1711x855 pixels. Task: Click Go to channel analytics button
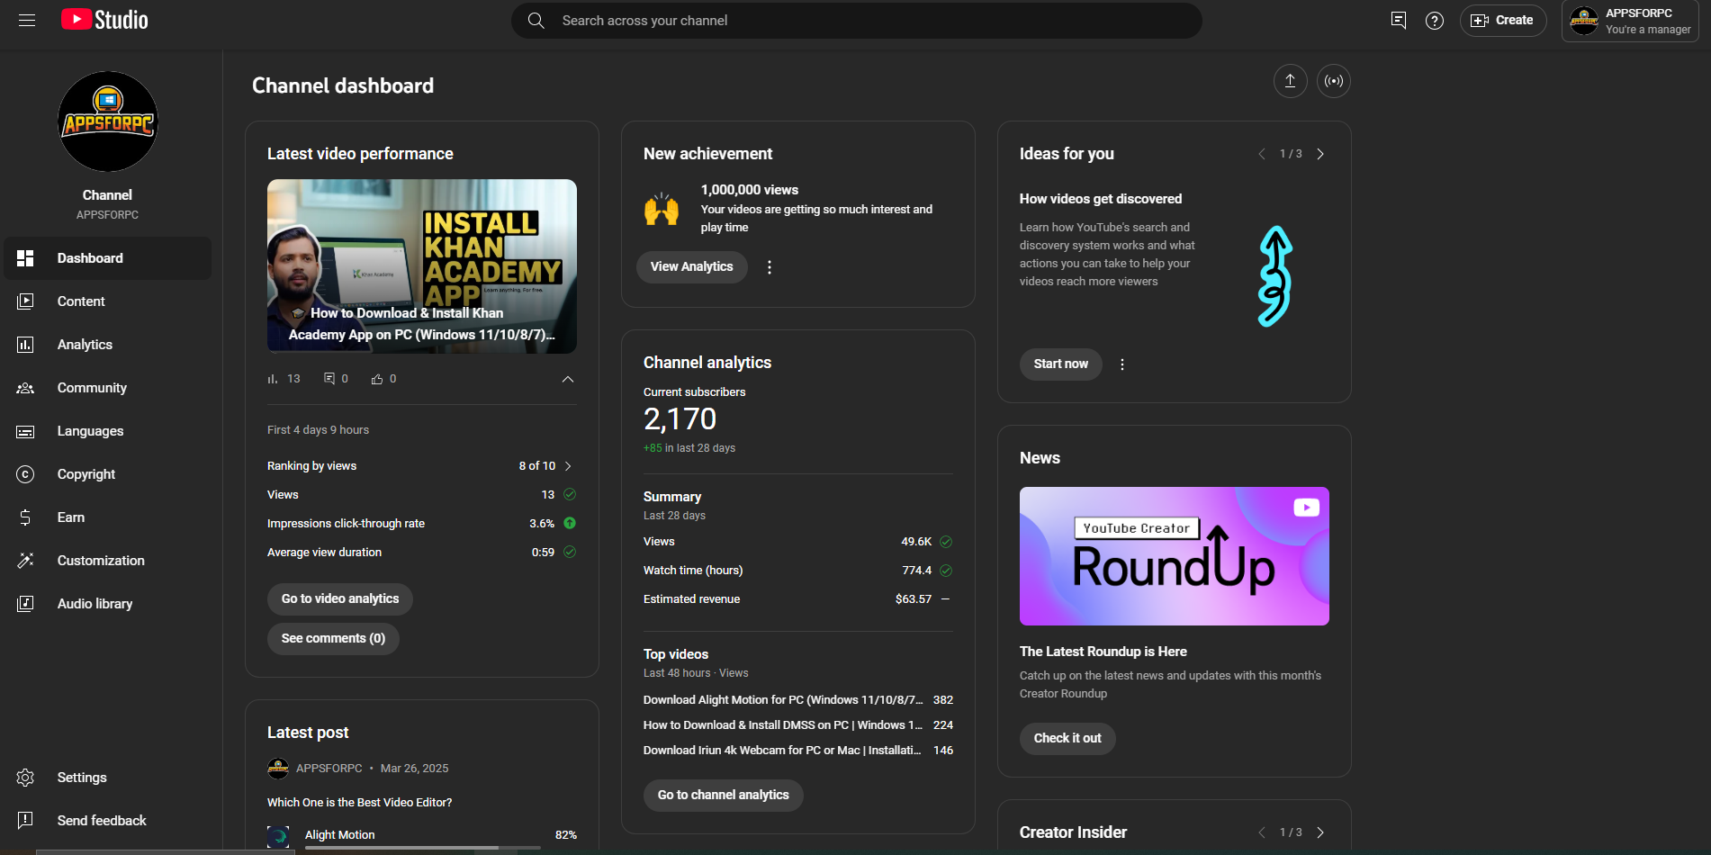(x=724, y=796)
